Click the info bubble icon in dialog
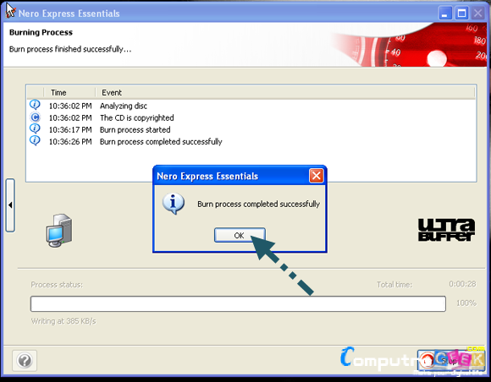 (174, 204)
